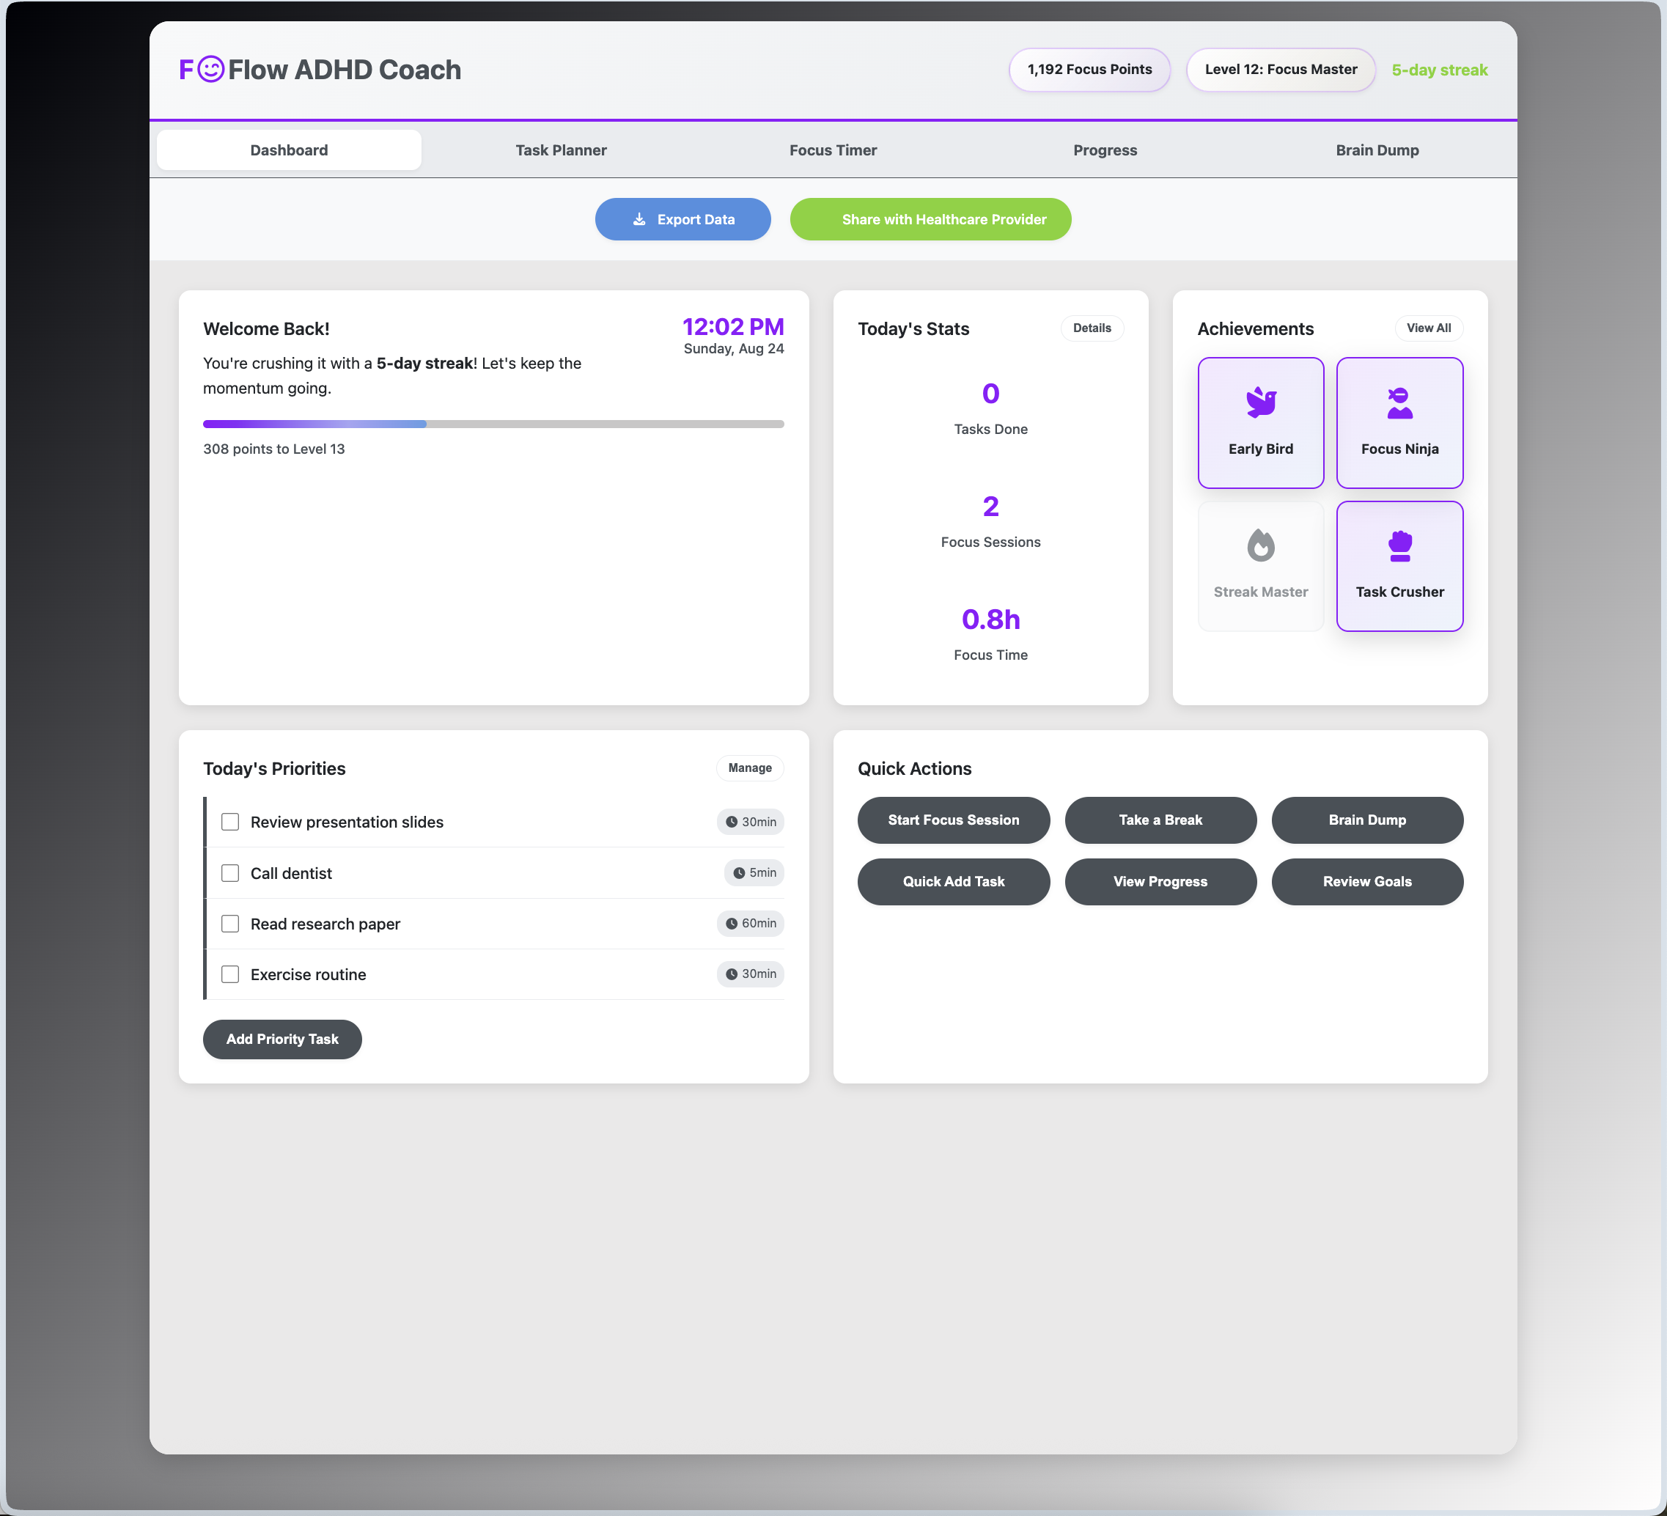The width and height of the screenshot is (1667, 1516).
Task: Click the 1,192 Focus Points badge
Action: pos(1089,70)
